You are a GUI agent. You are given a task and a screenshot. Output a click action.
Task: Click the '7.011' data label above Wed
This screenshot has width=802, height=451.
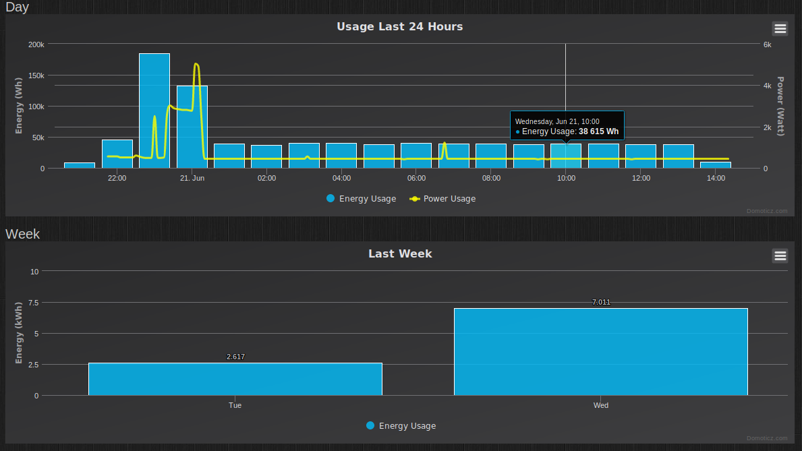coord(601,302)
